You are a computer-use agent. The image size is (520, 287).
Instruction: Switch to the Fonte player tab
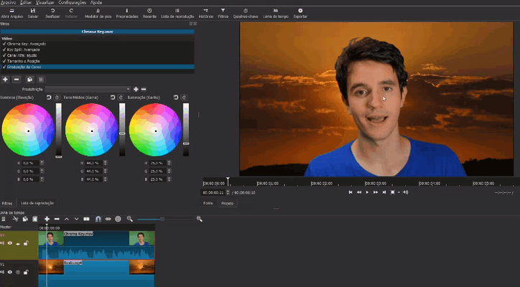208,203
